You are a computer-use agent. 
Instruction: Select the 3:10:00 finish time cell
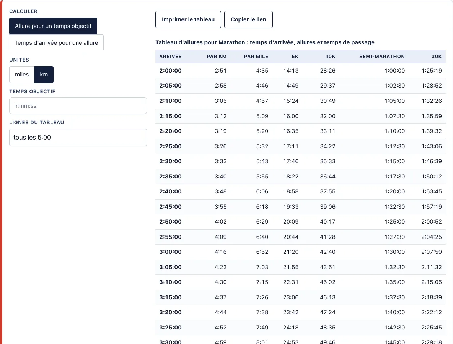coord(171,282)
